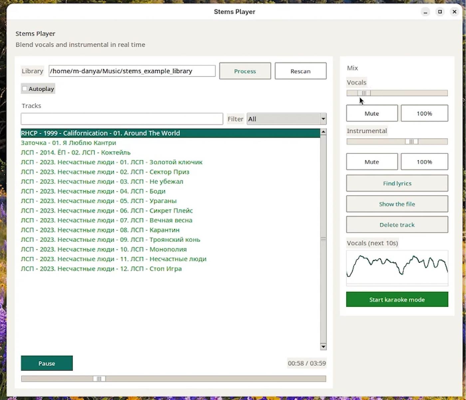
Task: Mute the Instrumental stem
Action: click(x=372, y=162)
